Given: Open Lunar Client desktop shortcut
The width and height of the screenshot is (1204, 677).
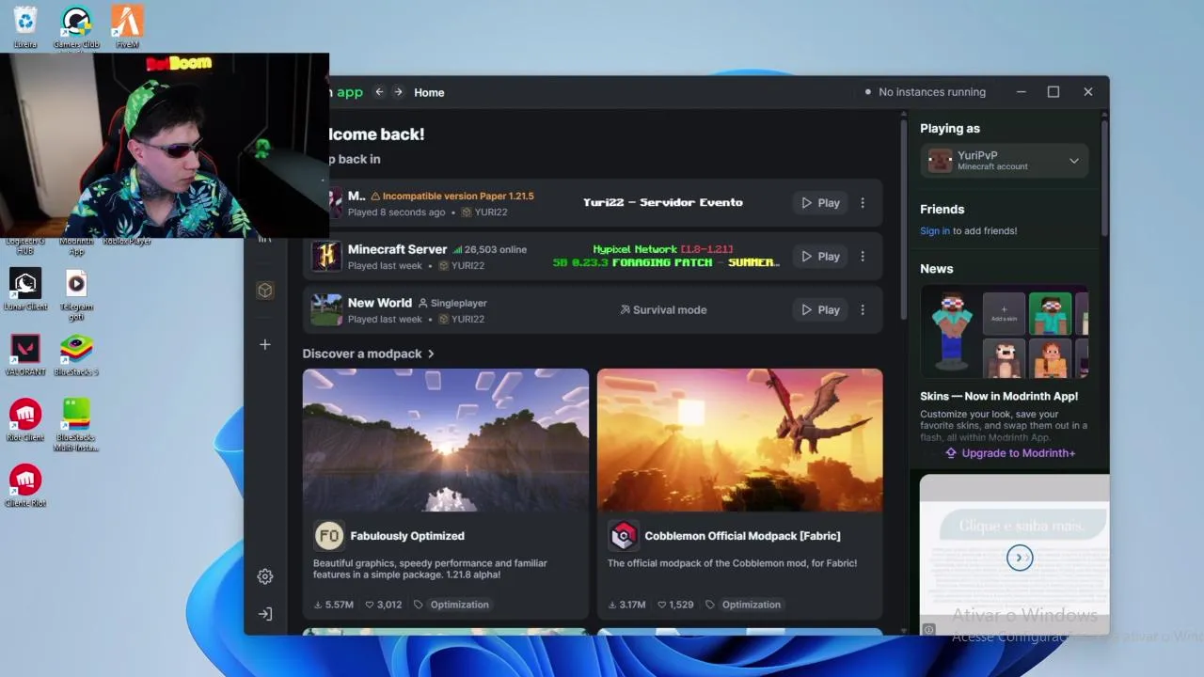Looking at the screenshot, I should pos(25,290).
